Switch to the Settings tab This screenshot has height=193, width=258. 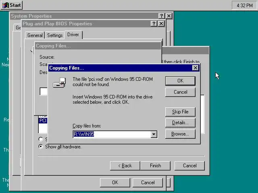coord(55,35)
